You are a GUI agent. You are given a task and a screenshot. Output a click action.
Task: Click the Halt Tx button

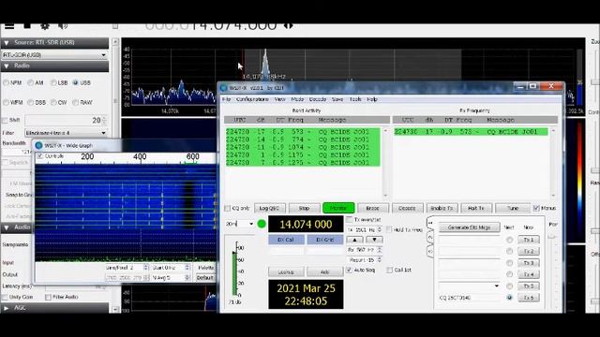(476, 208)
